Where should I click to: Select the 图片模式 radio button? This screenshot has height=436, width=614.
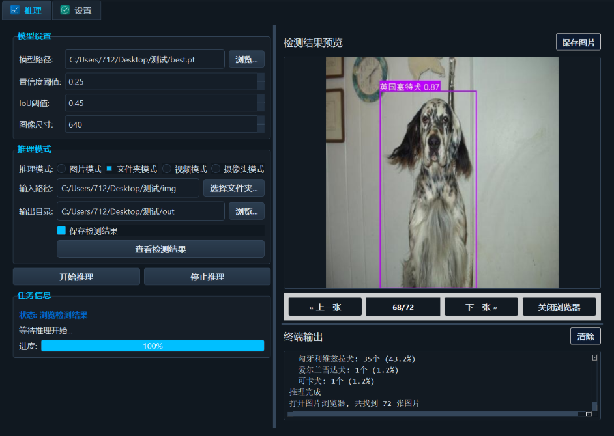pyautogui.click(x=61, y=169)
